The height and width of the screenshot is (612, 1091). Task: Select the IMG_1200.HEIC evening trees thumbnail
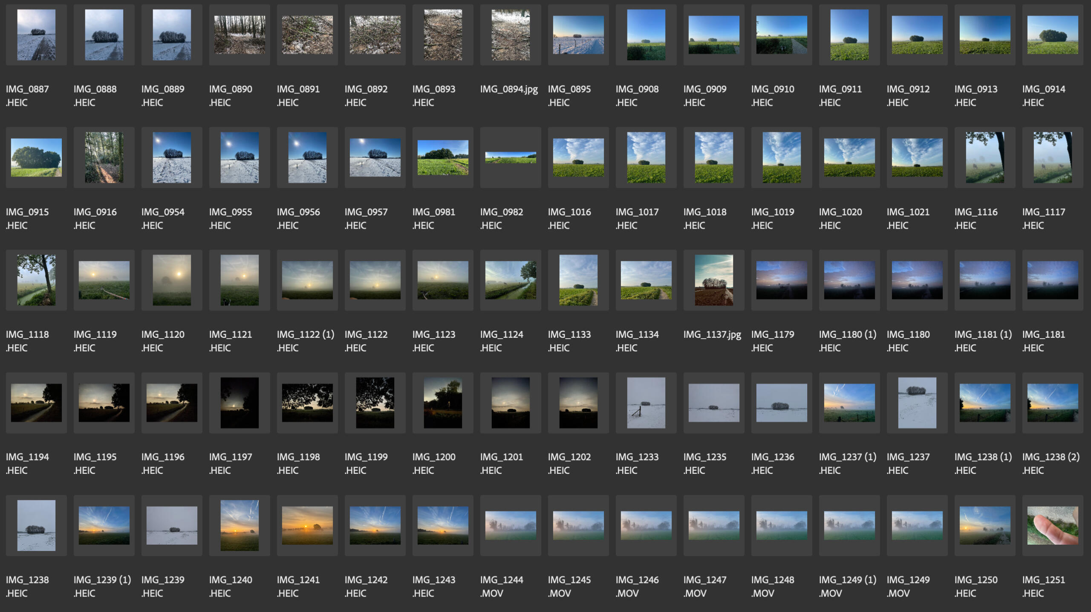tap(443, 403)
